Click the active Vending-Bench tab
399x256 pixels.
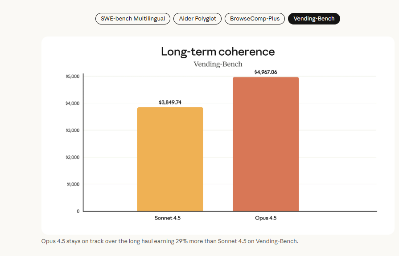click(x=314, y=19)
